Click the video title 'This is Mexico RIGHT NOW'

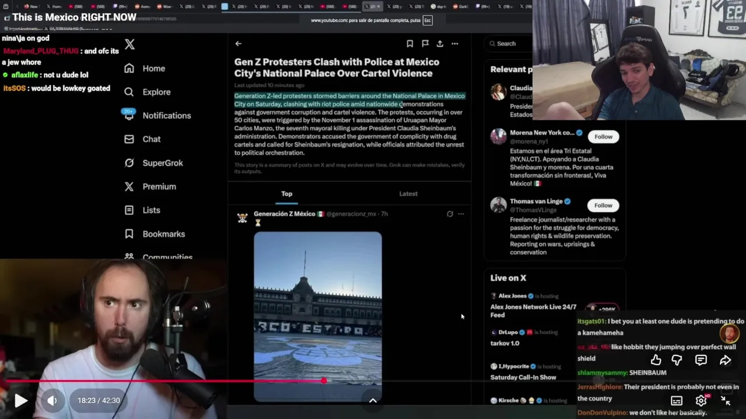[x=74, y=17]
